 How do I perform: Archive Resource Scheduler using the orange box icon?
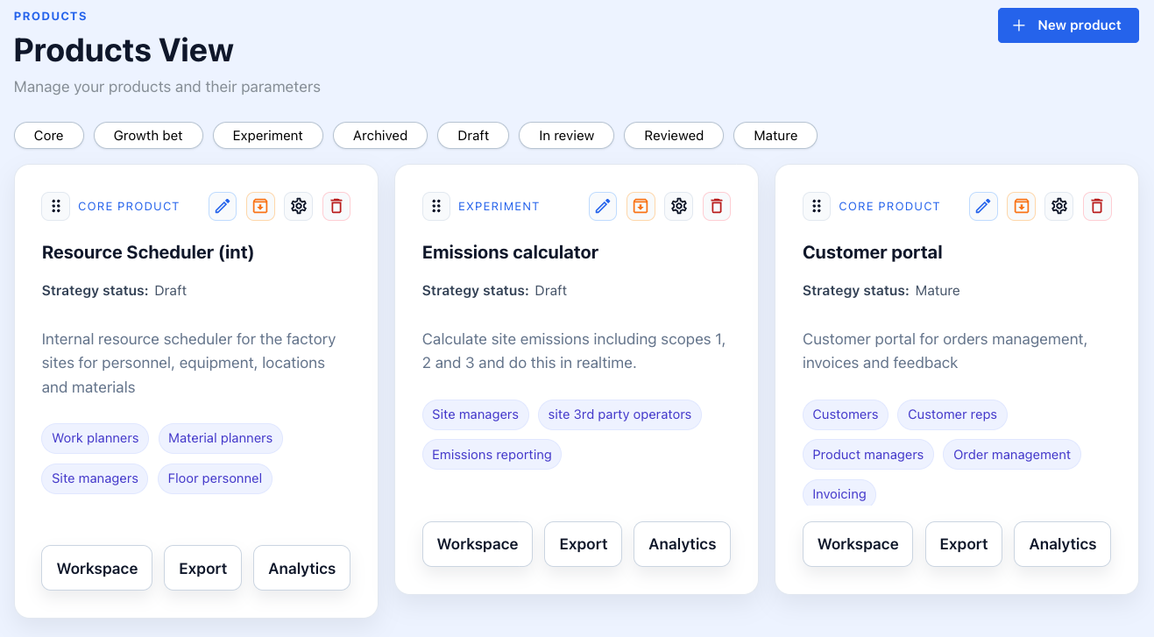260,206
